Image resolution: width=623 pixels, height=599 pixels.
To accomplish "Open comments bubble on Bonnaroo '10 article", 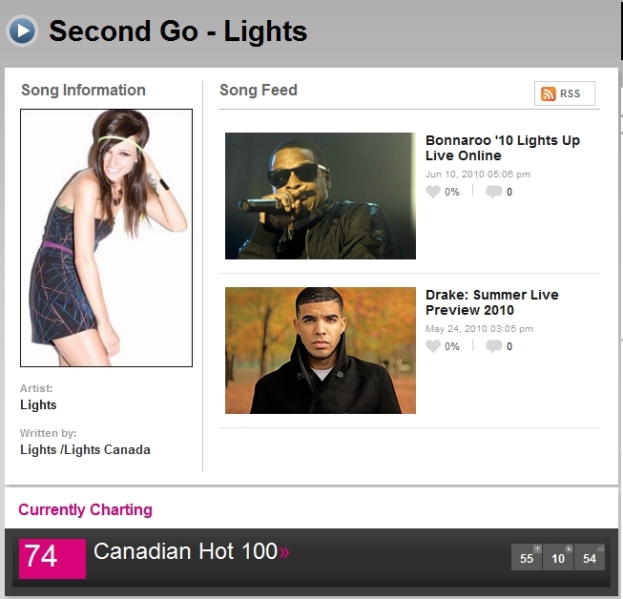I will coord(493,192).
